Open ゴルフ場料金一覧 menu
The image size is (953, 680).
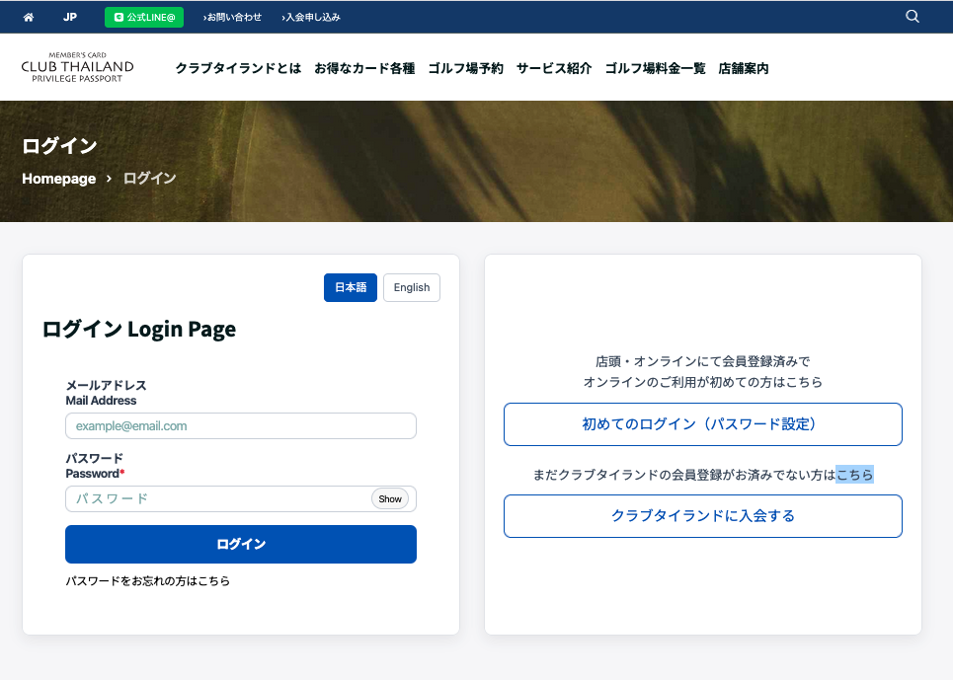point(655,68)
